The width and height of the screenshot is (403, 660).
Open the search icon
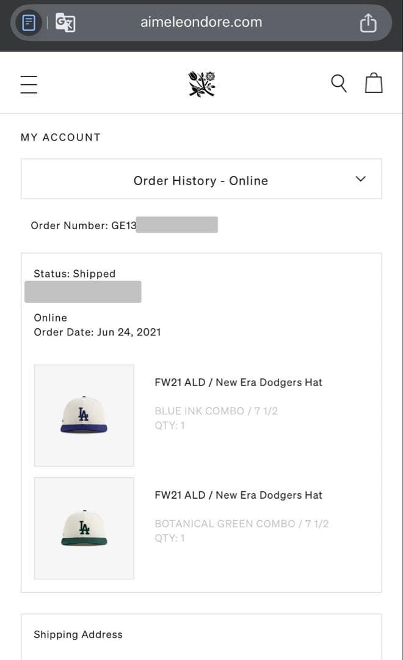point(339,83)
